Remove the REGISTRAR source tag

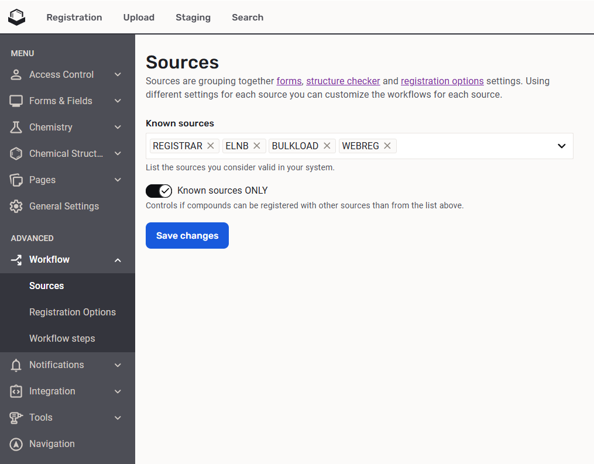(x=211, y=146)
